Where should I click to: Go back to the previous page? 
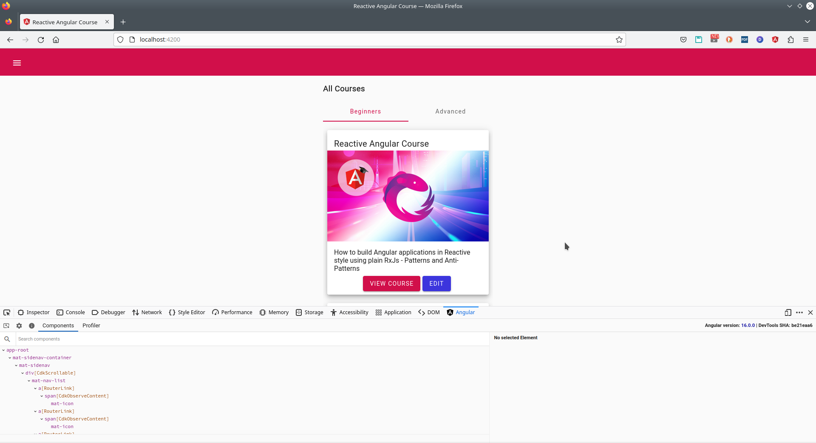click(10, 40)
